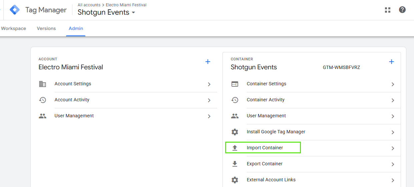Click the account User Management people icon
This screenshot has width=414, height=187.
(42, 116)
